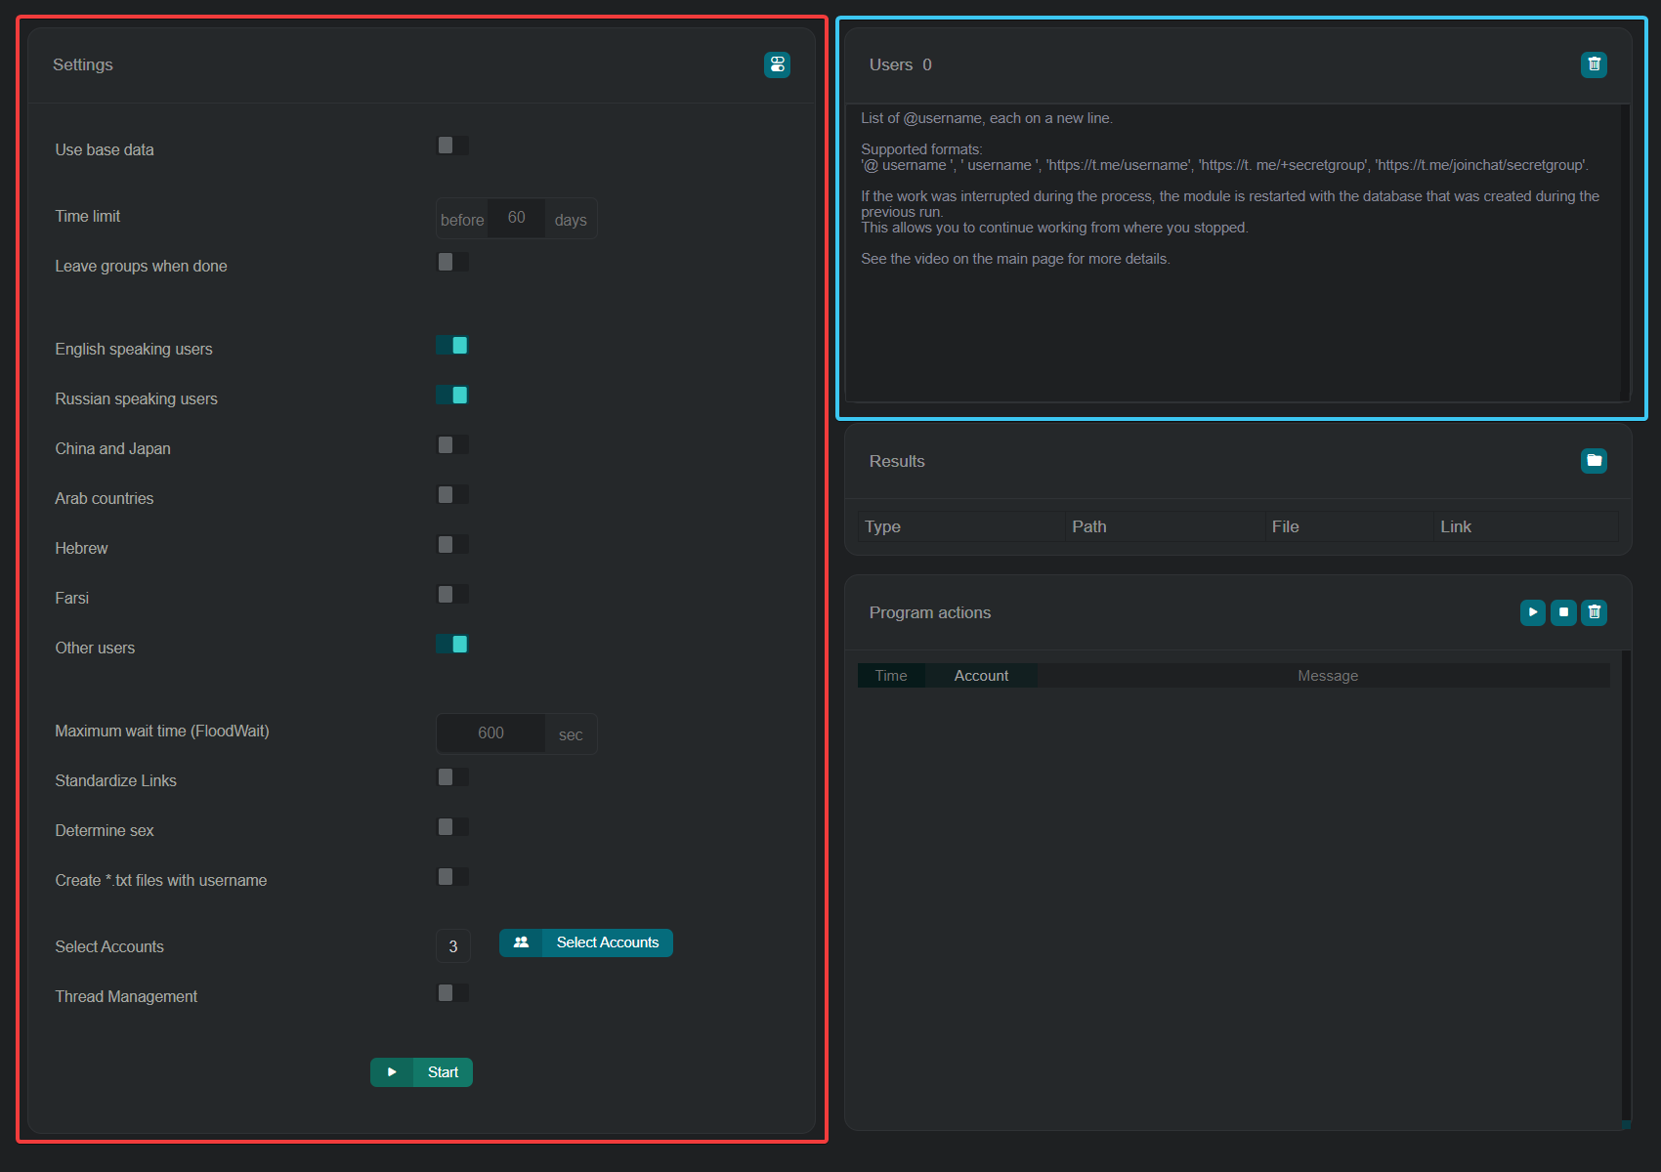The height and width of the screenshot is (1172, 1661).
Task: Enable the China and Japan toggle
Action: (452, 445)
